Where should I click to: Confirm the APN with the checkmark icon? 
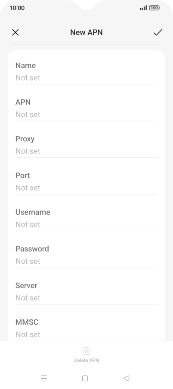click(x=158, y=32)
